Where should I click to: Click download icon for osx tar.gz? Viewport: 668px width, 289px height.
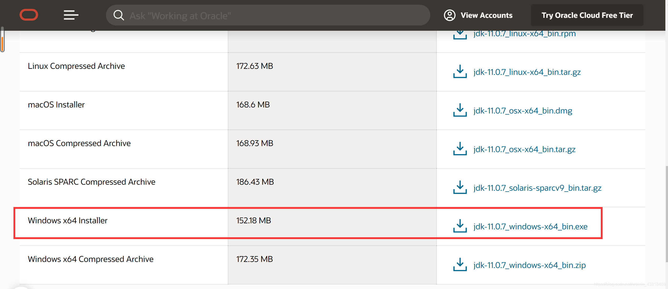coord(460,149)
